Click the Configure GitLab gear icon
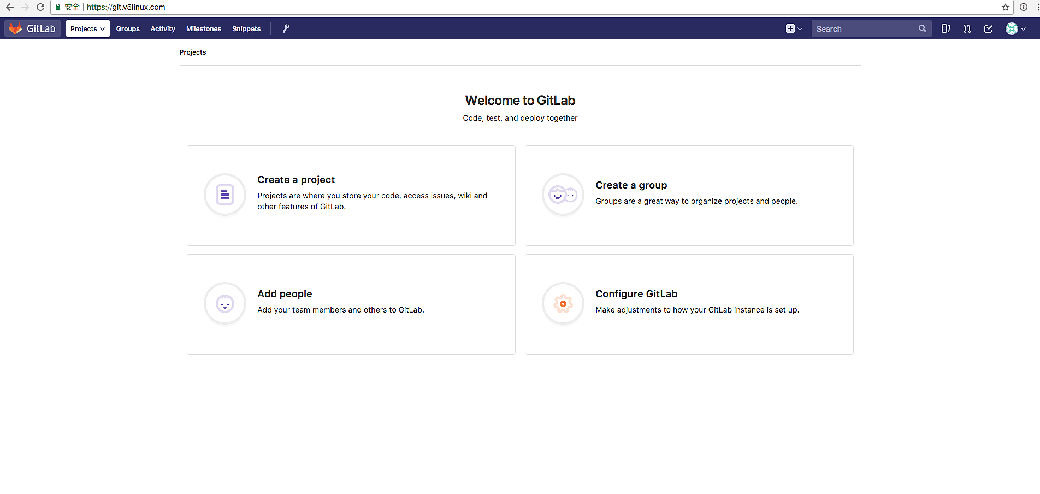1040x494 pixels. tap(563, 304)
